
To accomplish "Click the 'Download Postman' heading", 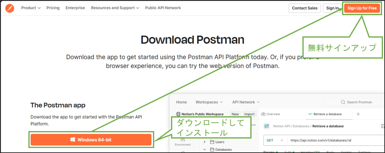I will point(193,40).
